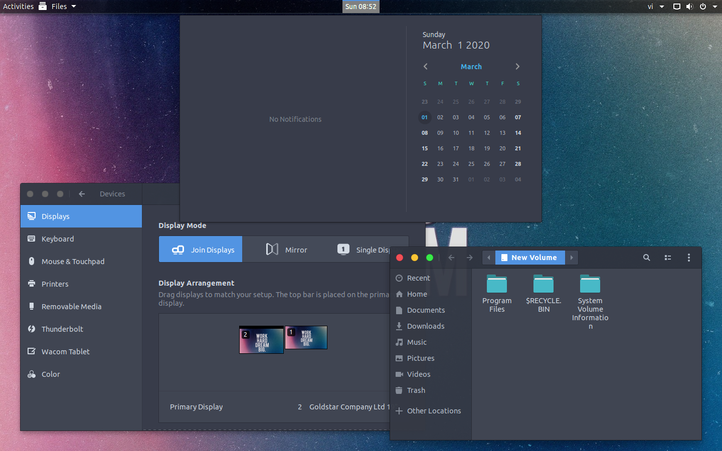This screenshot has height=451, width=722.
Task: Open Keyboard settings in the sidebar
Action: (x=81, y=239)
